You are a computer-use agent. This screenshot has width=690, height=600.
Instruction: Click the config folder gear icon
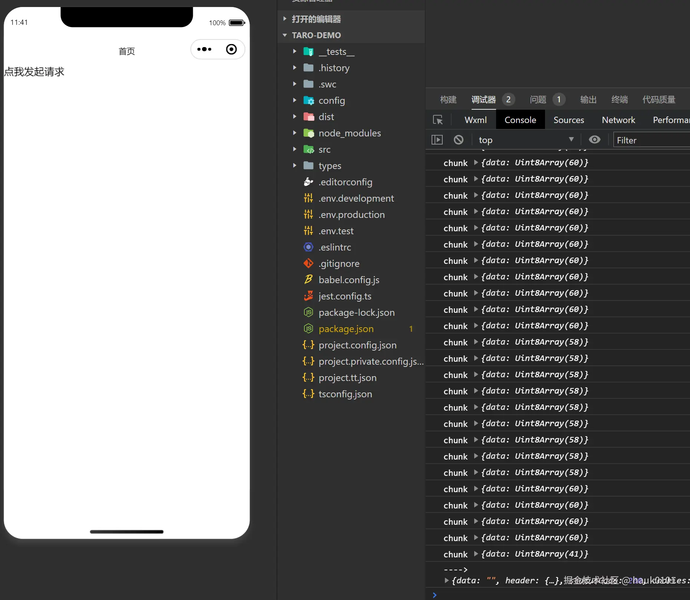(308, 100)
